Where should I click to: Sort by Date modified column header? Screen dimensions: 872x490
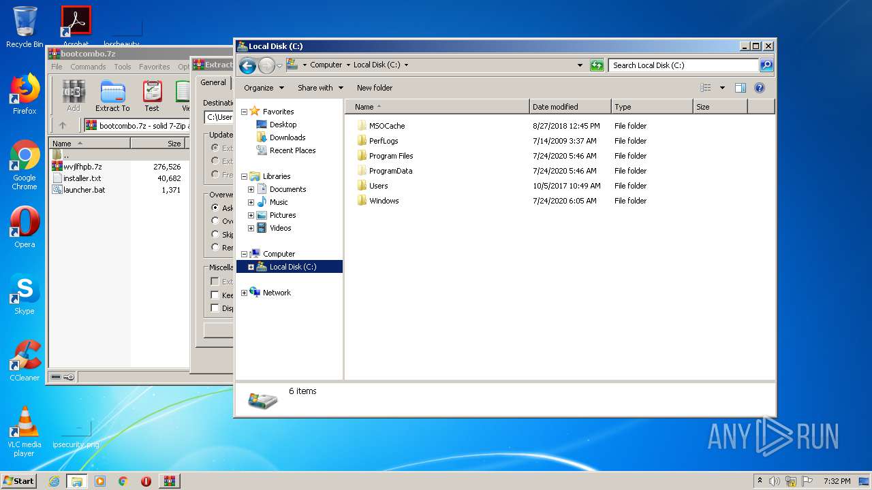570,107
